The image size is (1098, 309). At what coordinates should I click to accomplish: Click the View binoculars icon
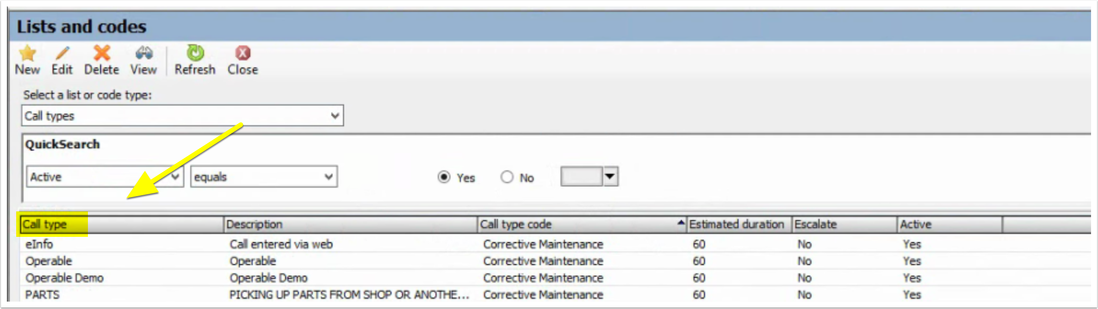pos(144,53)
